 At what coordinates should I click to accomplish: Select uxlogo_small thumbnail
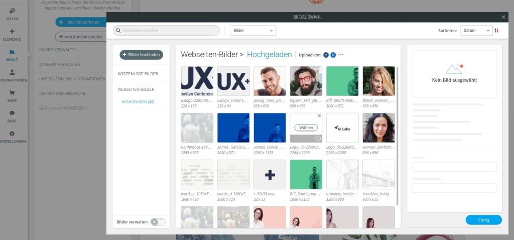[233, 81]
